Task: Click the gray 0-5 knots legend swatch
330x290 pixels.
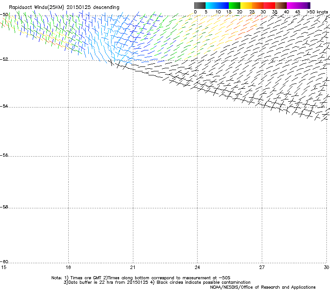Action: pyautogui.click(x=200, y=5)
